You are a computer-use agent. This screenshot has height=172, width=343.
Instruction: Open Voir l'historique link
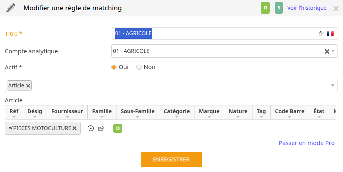coord(307,8)
